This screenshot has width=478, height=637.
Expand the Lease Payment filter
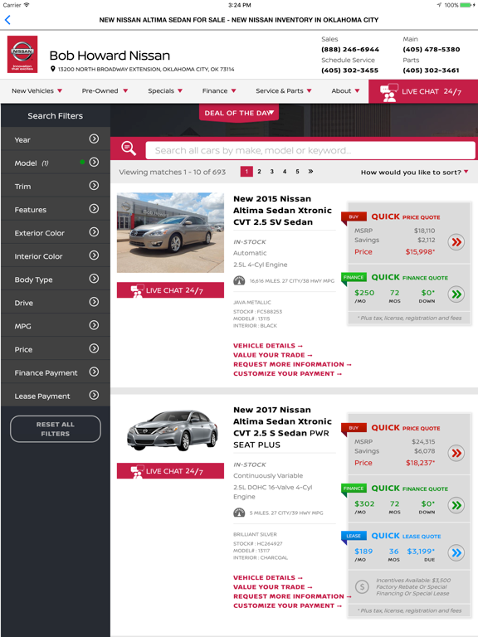[x=56, y=396]
